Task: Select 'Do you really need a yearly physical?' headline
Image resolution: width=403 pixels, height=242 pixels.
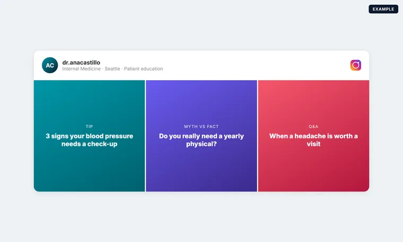Action: point(202,140)
